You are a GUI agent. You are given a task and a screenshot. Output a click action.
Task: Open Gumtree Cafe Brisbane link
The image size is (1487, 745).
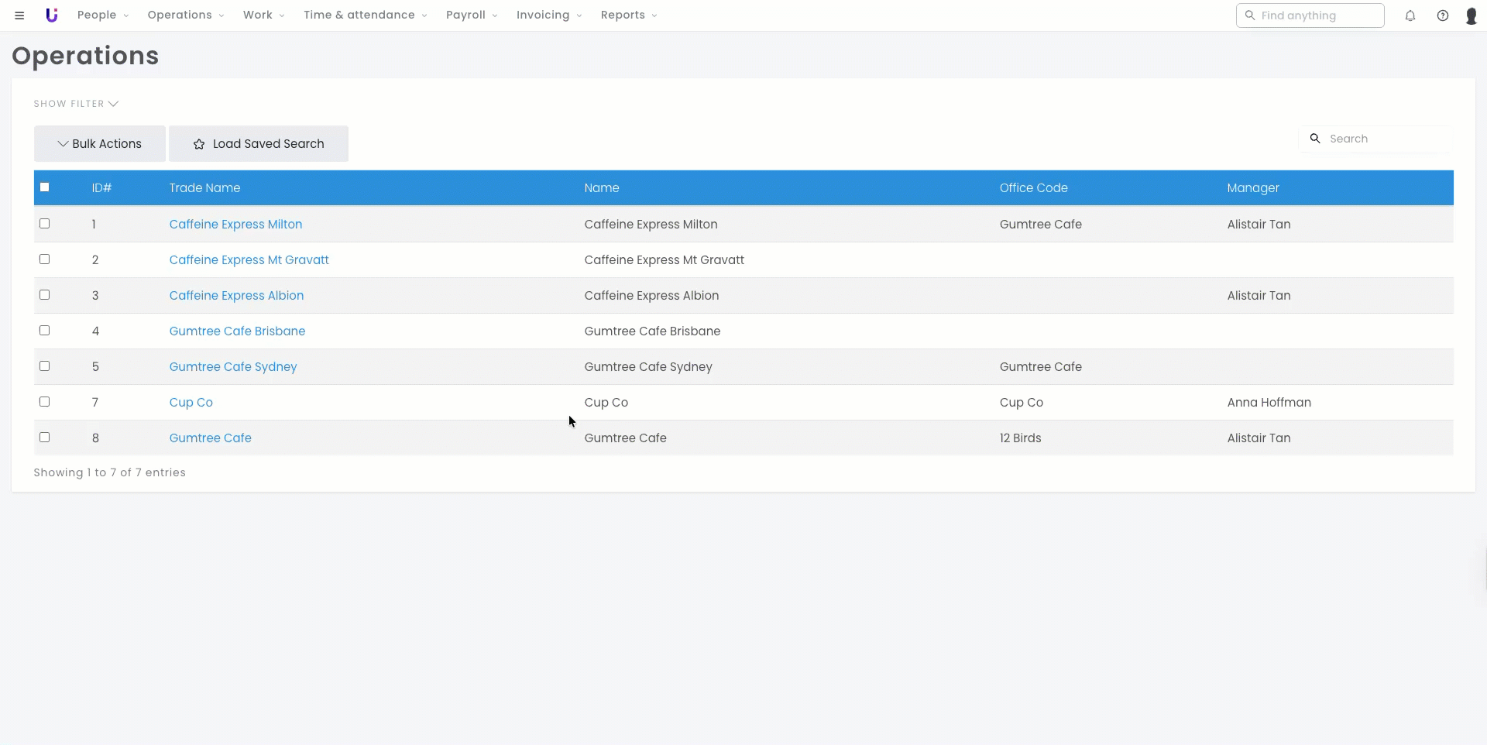tap(237, 331)
